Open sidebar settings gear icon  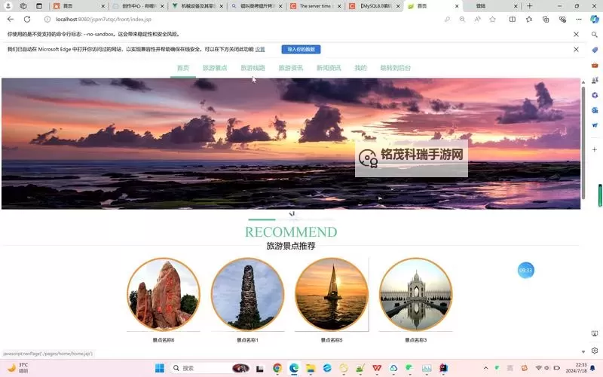(595, 351)
